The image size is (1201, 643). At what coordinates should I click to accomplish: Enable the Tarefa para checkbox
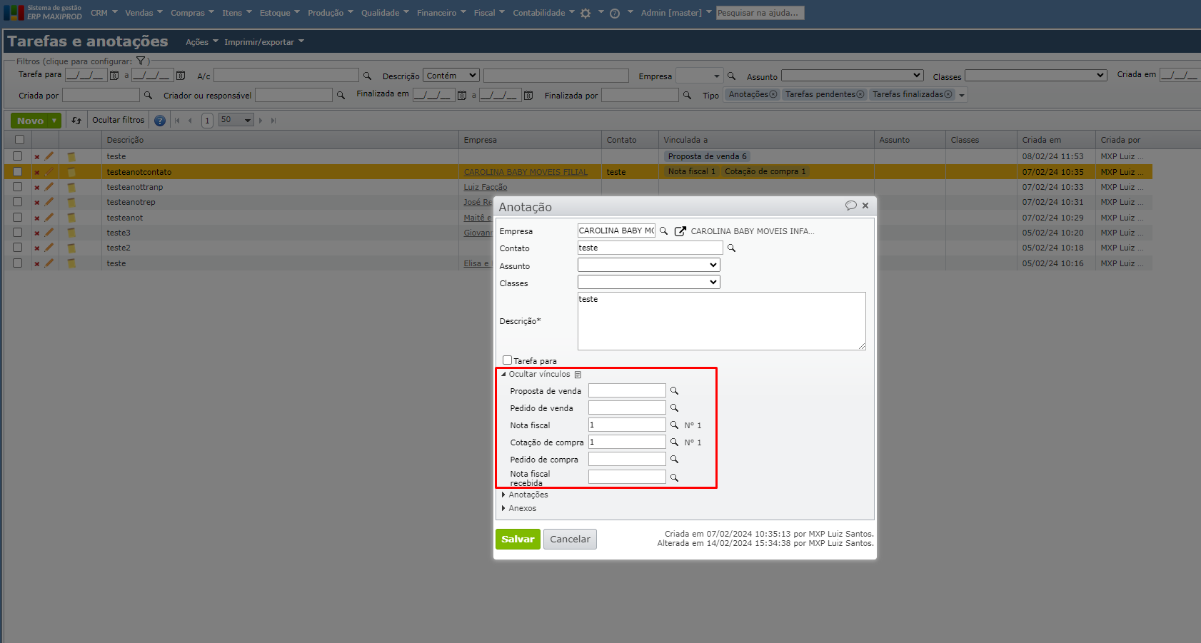pos(507,360)
